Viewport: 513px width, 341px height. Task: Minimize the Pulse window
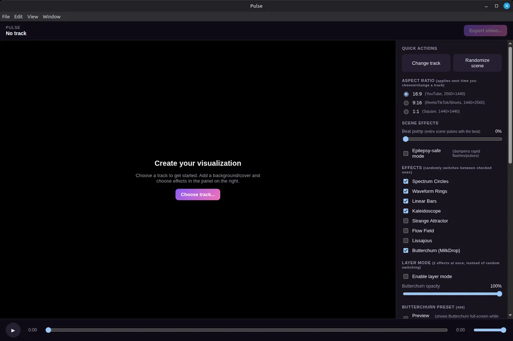coord(486,6)
